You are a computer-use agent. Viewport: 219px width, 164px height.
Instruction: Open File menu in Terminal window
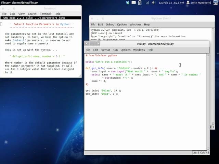click(x=4, y=14)
